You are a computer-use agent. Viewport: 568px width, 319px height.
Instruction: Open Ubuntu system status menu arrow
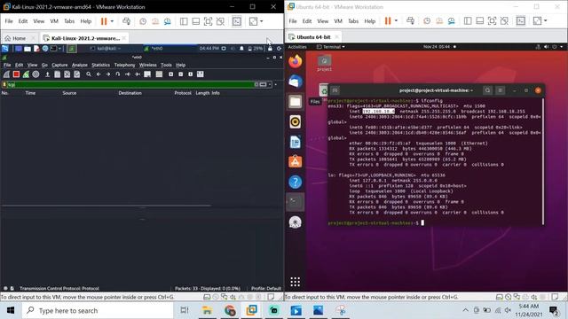coord(562,47)
